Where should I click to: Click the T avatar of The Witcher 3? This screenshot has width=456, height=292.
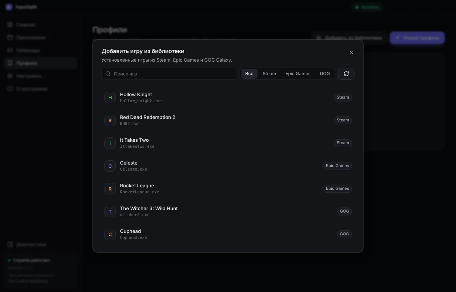tap(110, 212)
